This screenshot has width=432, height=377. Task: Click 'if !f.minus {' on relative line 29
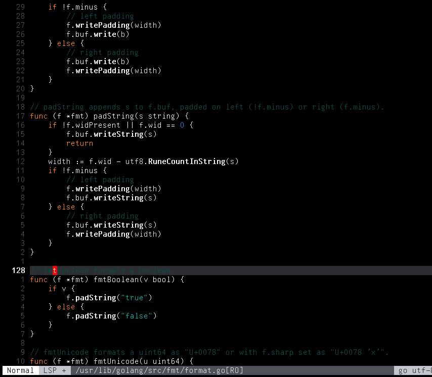tap(77, 7)
